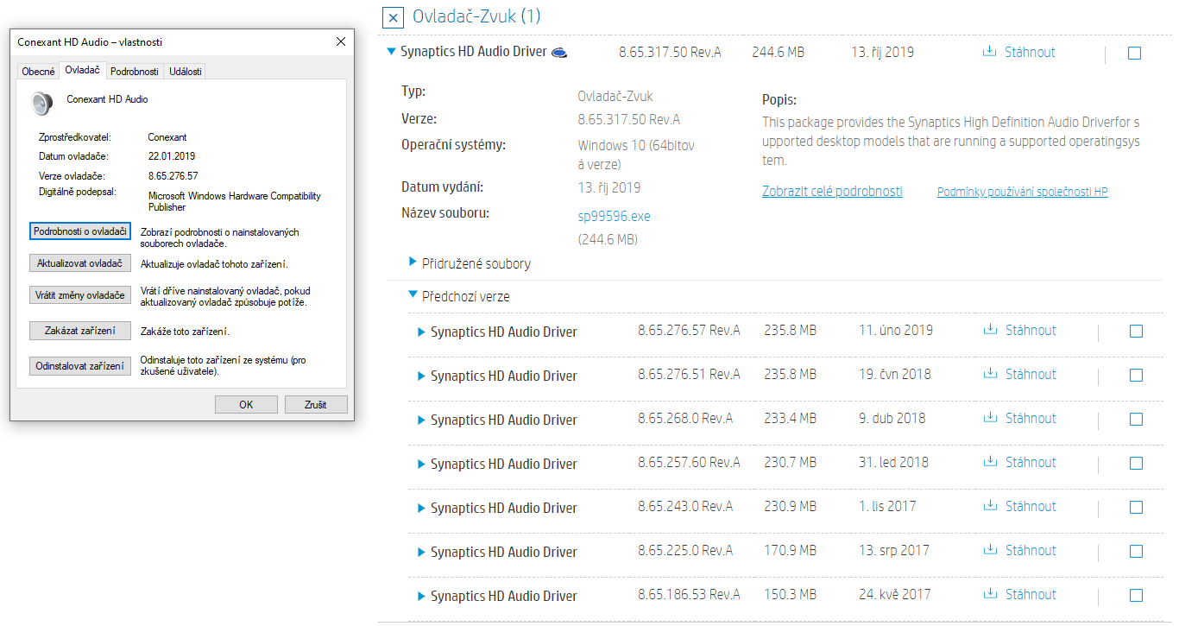Click Vrátit změny ovladače button

[80, 295]
